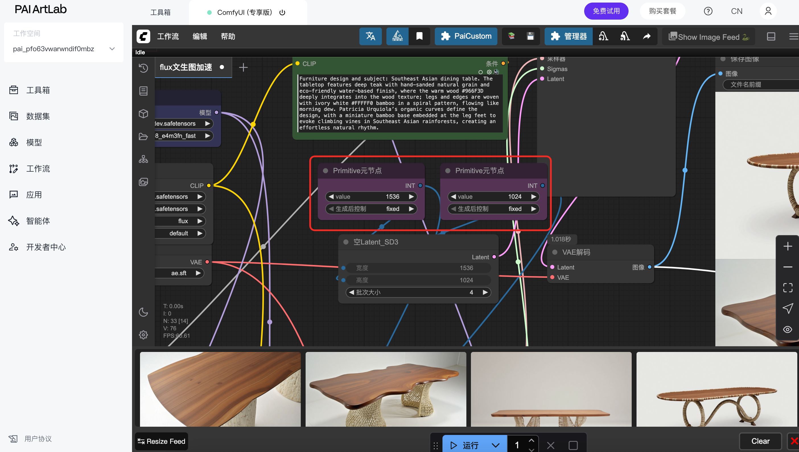Click the translate language toolbar icon
Viewport: 799px width, 452px height.
(370, 36)
